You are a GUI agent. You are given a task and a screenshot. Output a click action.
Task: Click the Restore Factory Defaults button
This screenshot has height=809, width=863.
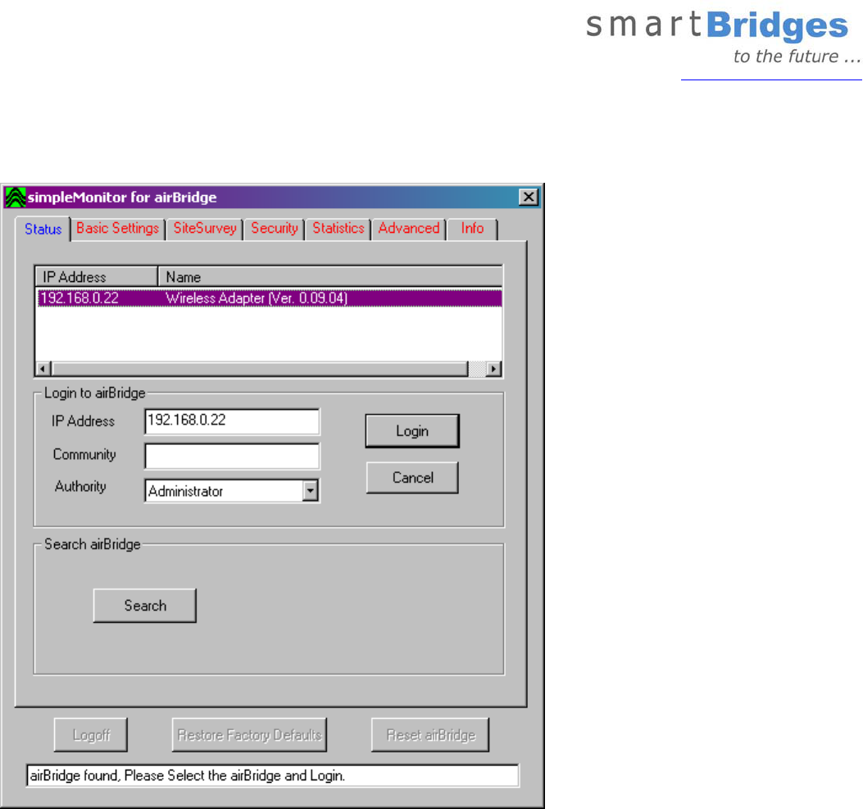click(249, 734)
